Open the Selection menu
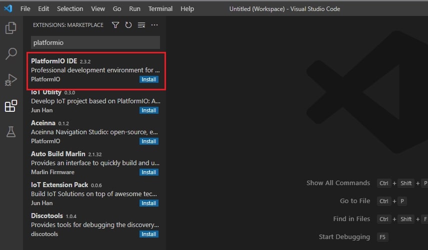The height and width of the screenshot is (250, 428). point(70,8)
